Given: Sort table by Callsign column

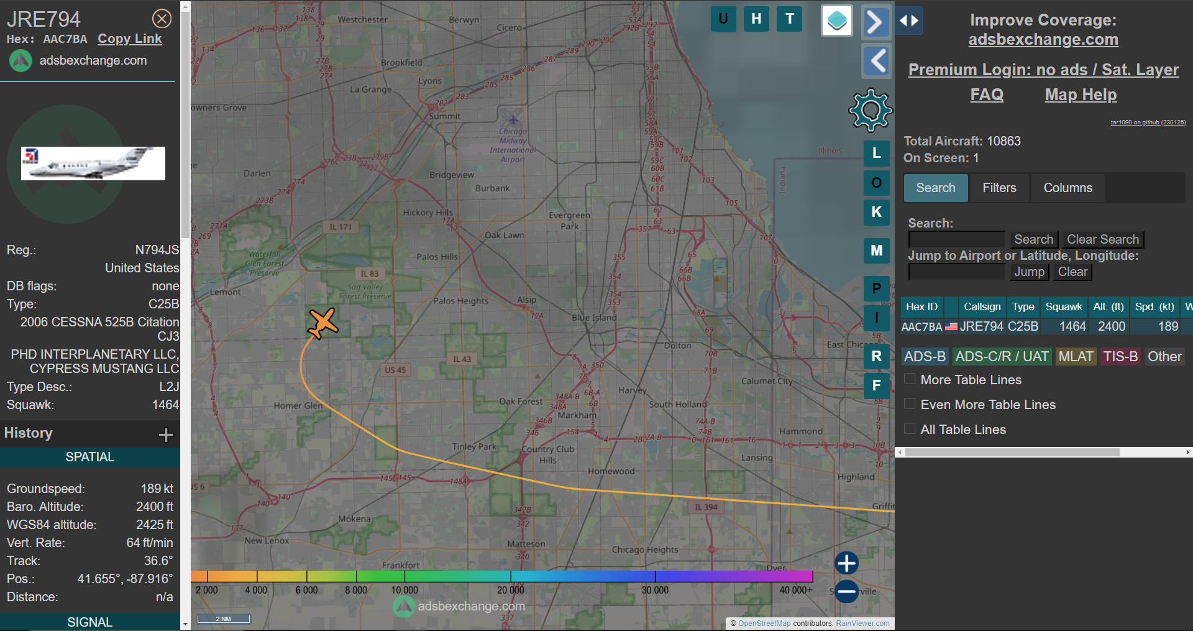Looking at the screenshot, I should coord(982,306).
